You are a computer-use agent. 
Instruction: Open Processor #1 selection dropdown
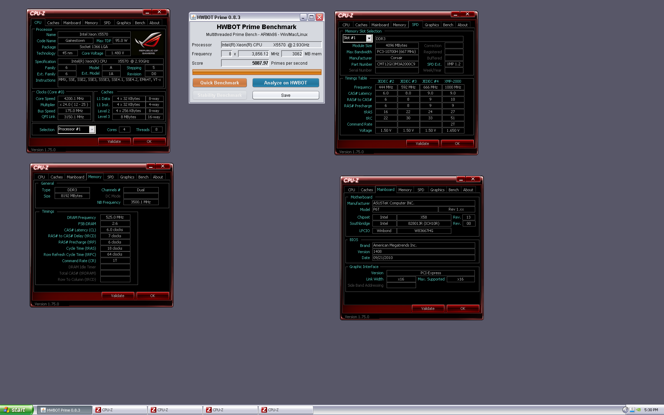[92, 129]
